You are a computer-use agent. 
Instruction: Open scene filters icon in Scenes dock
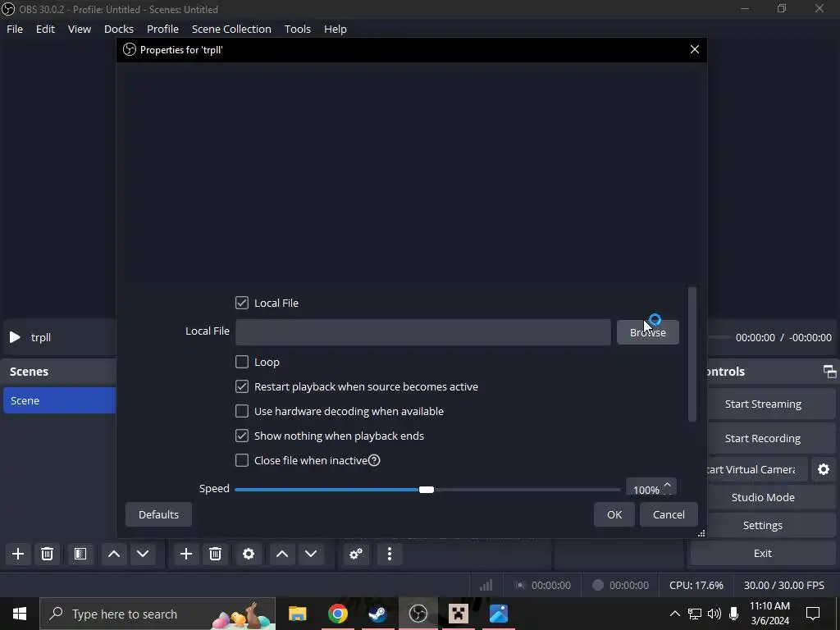[80, 554]
